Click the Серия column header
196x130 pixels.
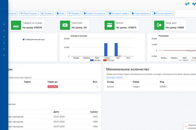(x=27, y=82)
